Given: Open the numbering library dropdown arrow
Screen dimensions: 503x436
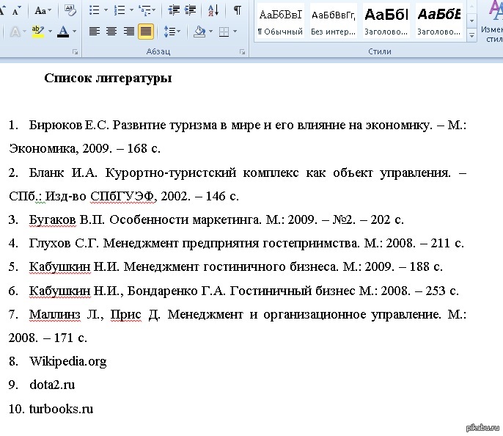Looking at the screenshot, I should pos(131,10).
